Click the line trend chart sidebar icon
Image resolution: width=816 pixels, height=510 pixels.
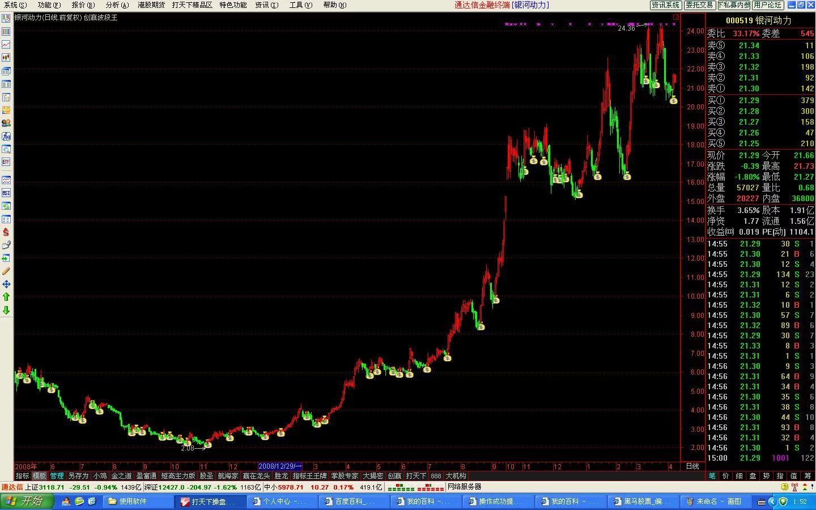click(6, 45)
